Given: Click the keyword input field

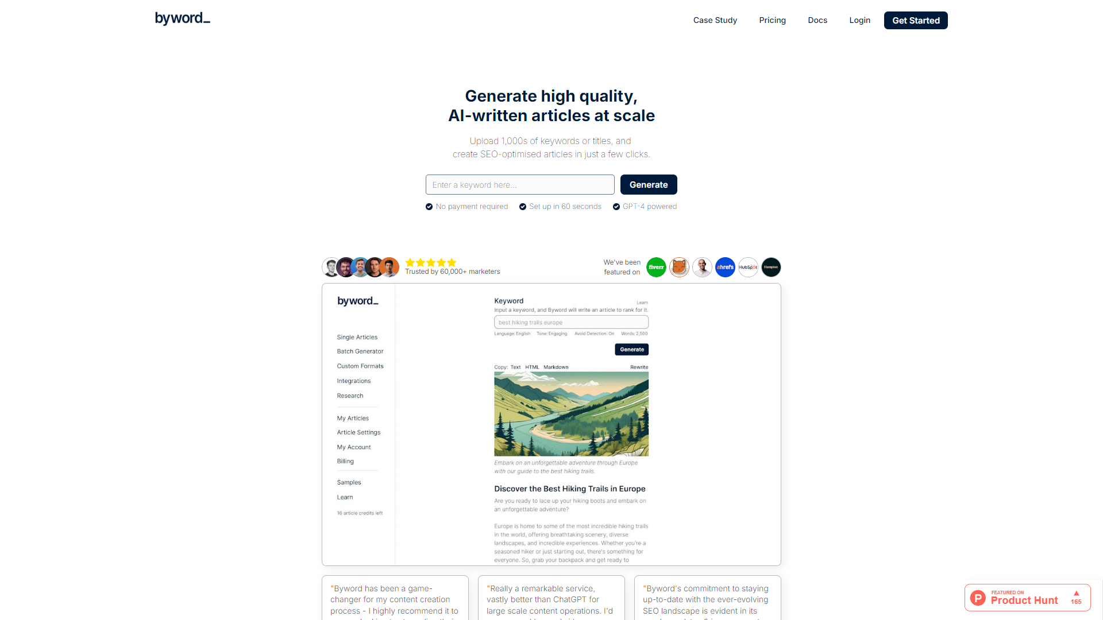Looking at the screenshot, I should coord(520,184).
